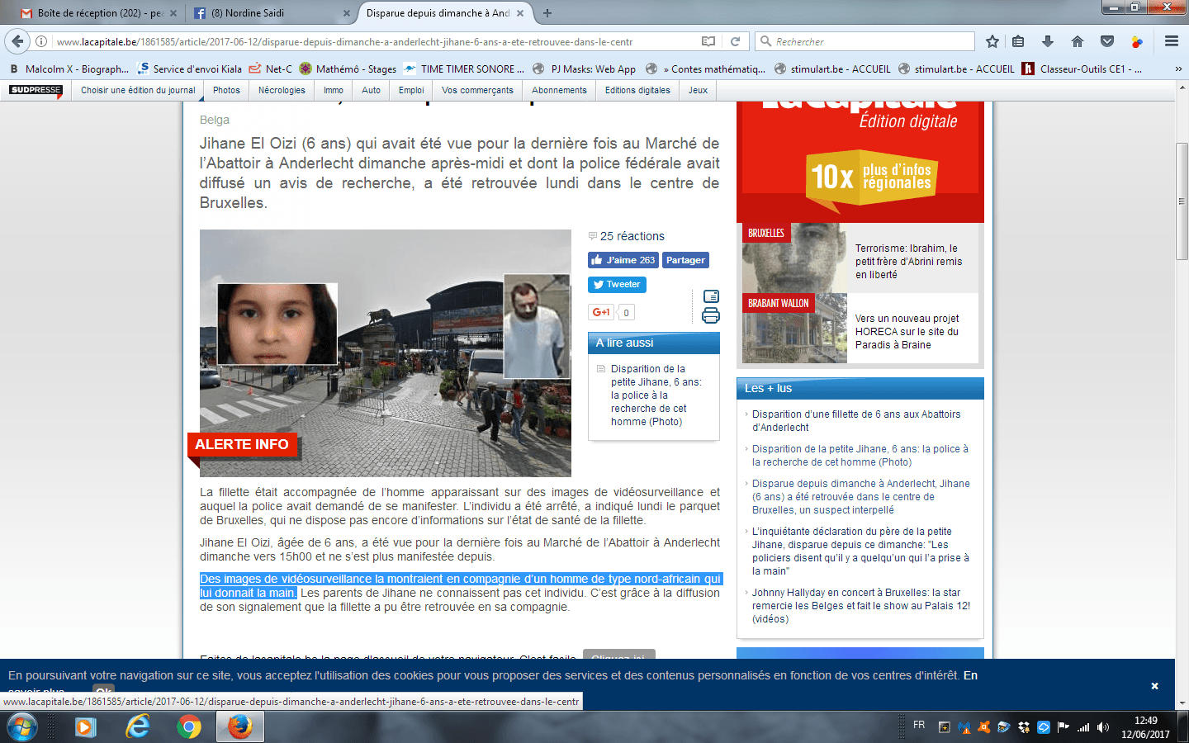Open the Nécrologies menu item

(x=282, y=90)
